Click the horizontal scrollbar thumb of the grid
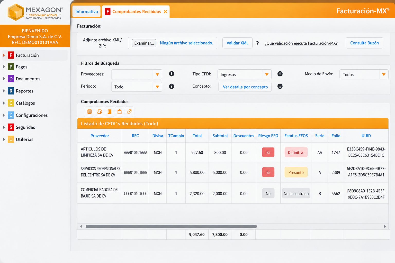 (x=171, y=227)
